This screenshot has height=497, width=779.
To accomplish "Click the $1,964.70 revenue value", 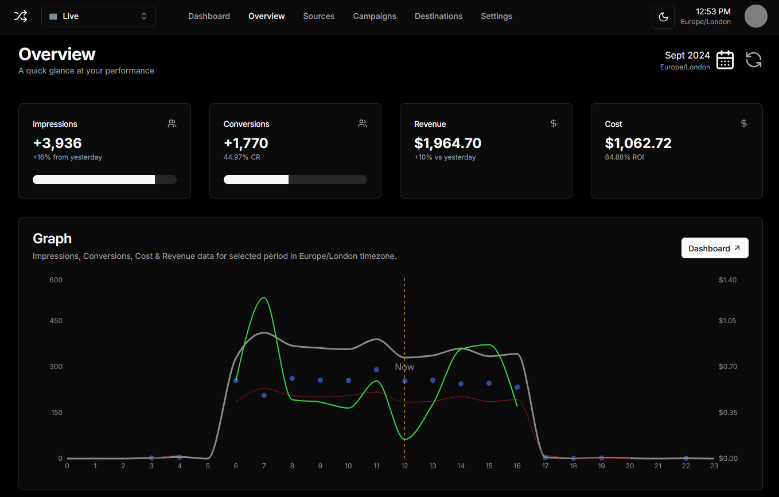I will [448, 143].
